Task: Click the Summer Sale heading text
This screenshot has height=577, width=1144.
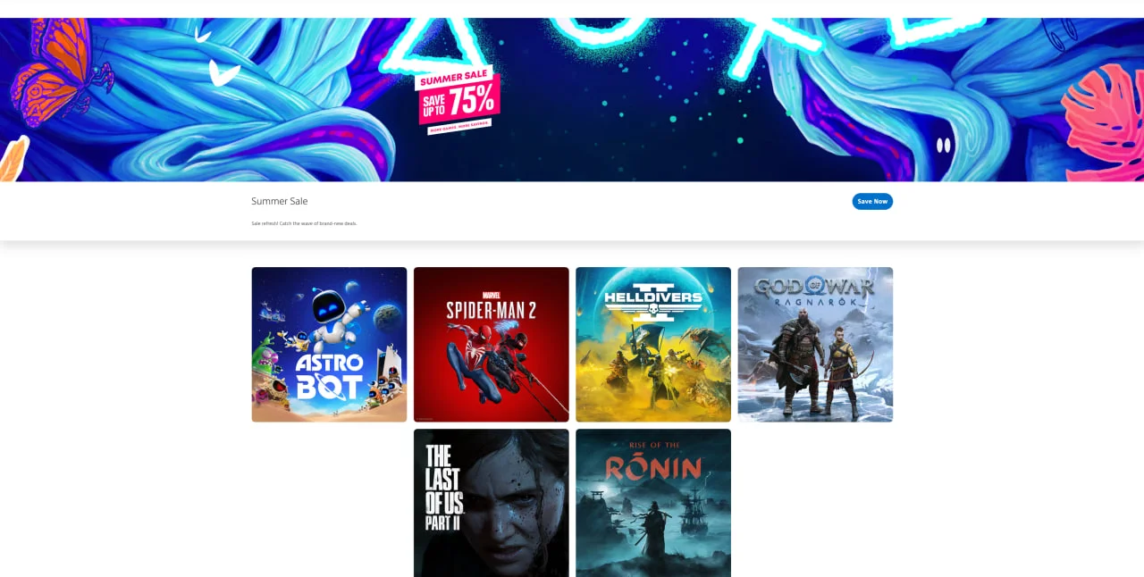Action: point(279,201)
